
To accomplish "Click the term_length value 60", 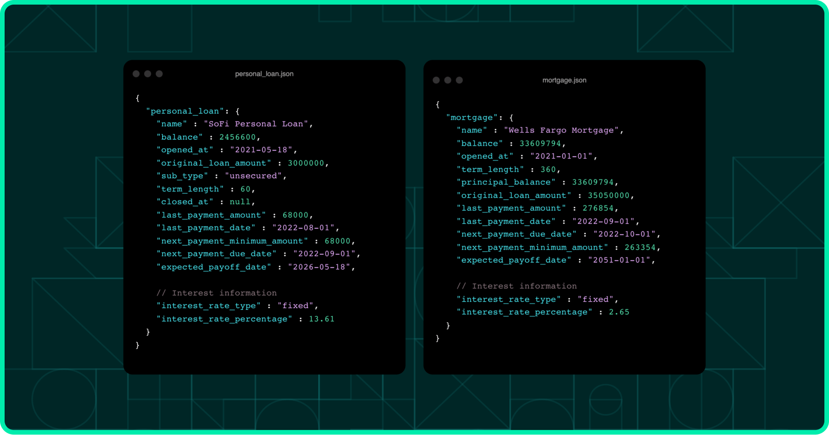I will 245,189.
